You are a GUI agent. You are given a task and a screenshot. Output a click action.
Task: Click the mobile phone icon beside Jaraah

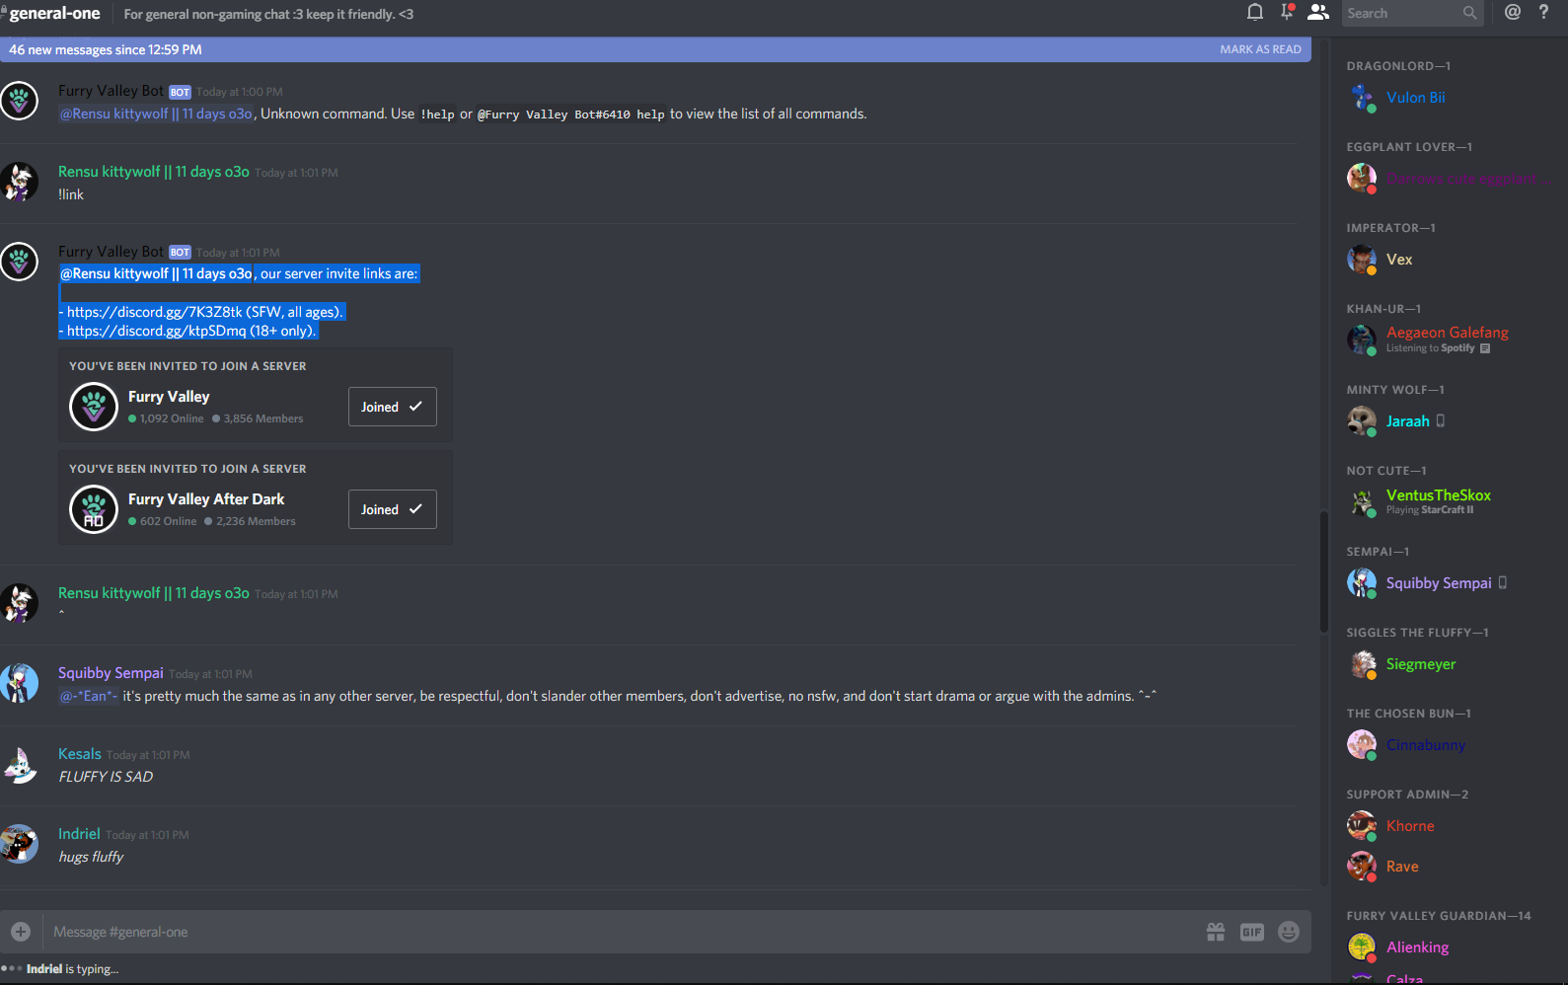click(1441, 421)
